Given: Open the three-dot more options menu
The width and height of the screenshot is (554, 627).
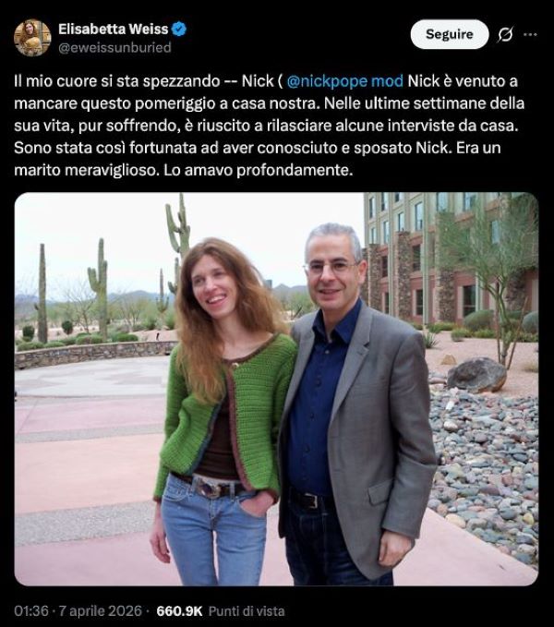Looking at the screenshot, I should click(x=530, y=35).
